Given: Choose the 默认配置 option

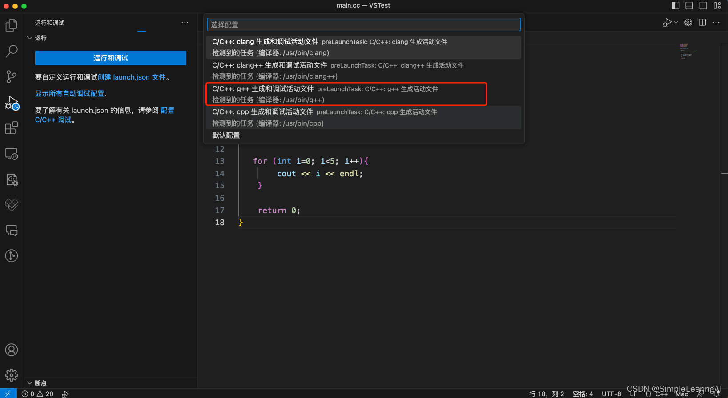Looking at the screenshot, I should 226,135.
